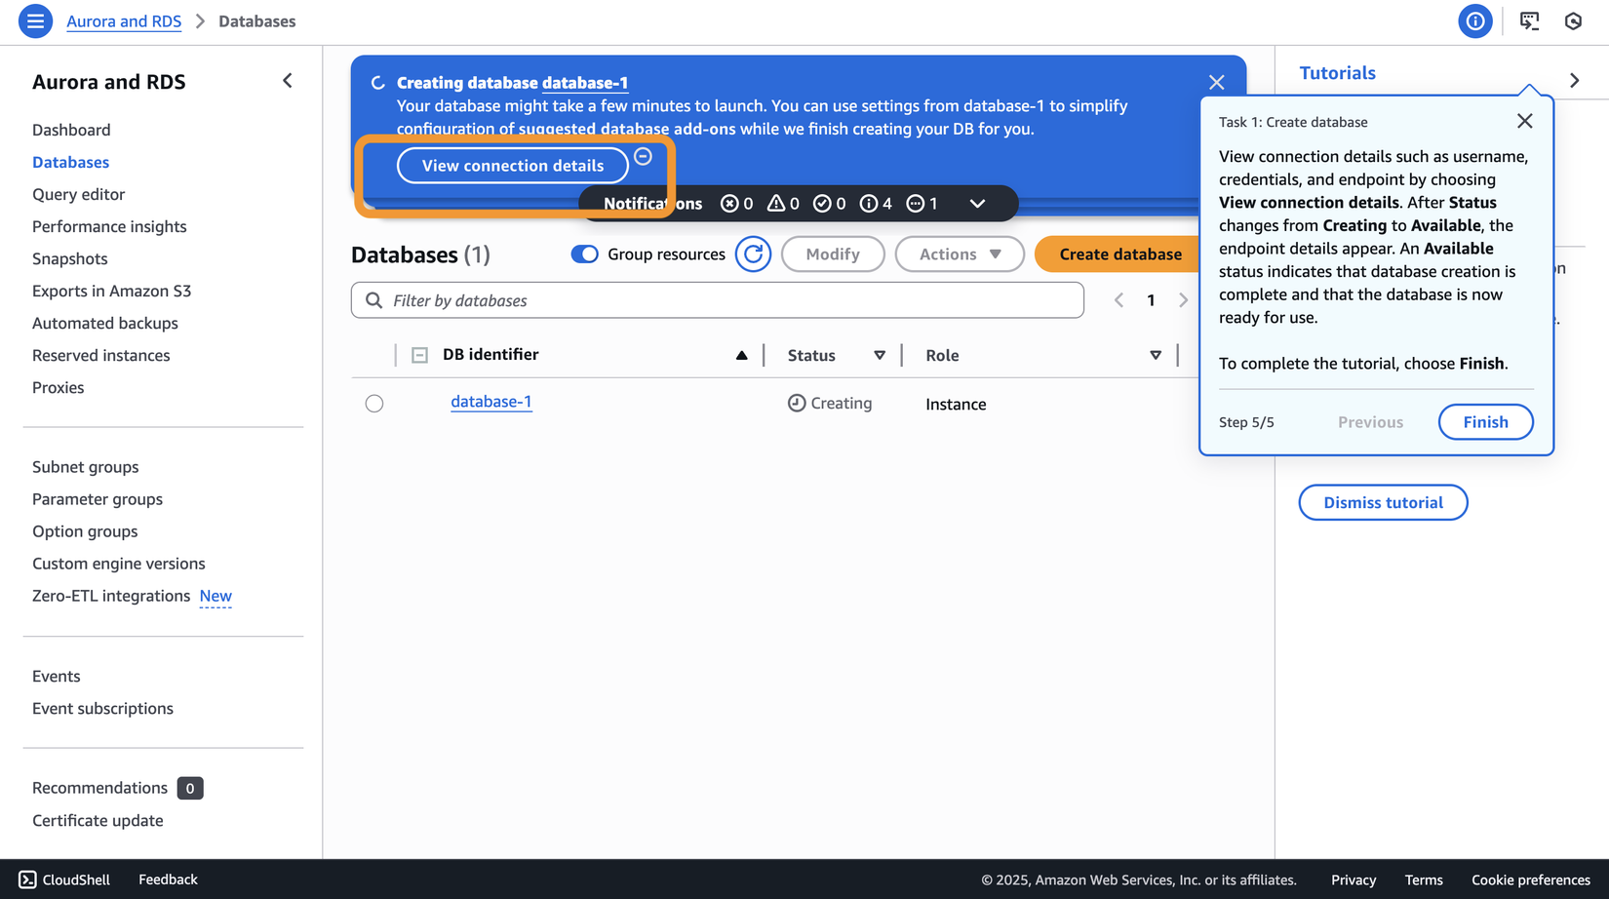This screenshot has width=1609, height=899.
Task: Open the screen feedback icon in header
Action: (1529, 21)
